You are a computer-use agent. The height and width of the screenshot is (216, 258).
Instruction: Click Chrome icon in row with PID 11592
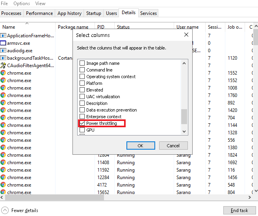pos(3,170)
